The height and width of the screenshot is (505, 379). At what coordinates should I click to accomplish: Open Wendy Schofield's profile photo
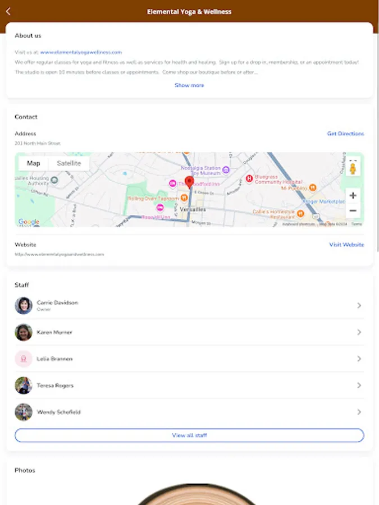coord(24,412)
